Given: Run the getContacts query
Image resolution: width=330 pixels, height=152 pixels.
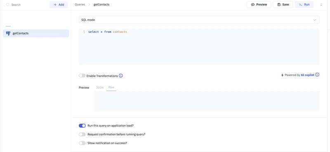Looking at the screenshot, I should coord(304,5).
